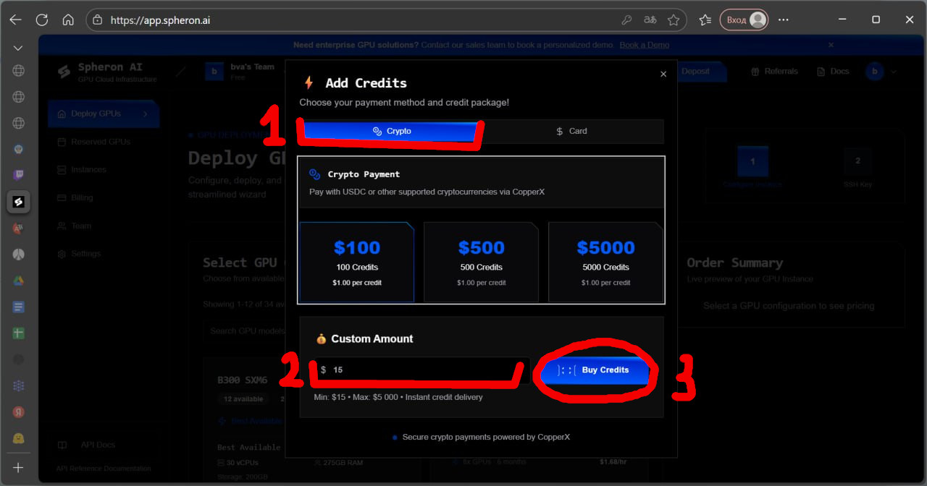927x486 pixels.
Task: Open Team in Spheron sidebar
Action: coord(74,226)
